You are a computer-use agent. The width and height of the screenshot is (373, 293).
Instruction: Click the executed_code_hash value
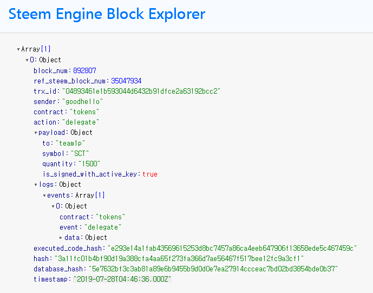232,248
